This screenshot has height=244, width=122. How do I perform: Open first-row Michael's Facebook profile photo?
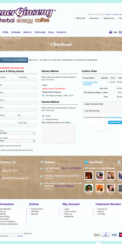pyautogui.click(x=100, y=175)
